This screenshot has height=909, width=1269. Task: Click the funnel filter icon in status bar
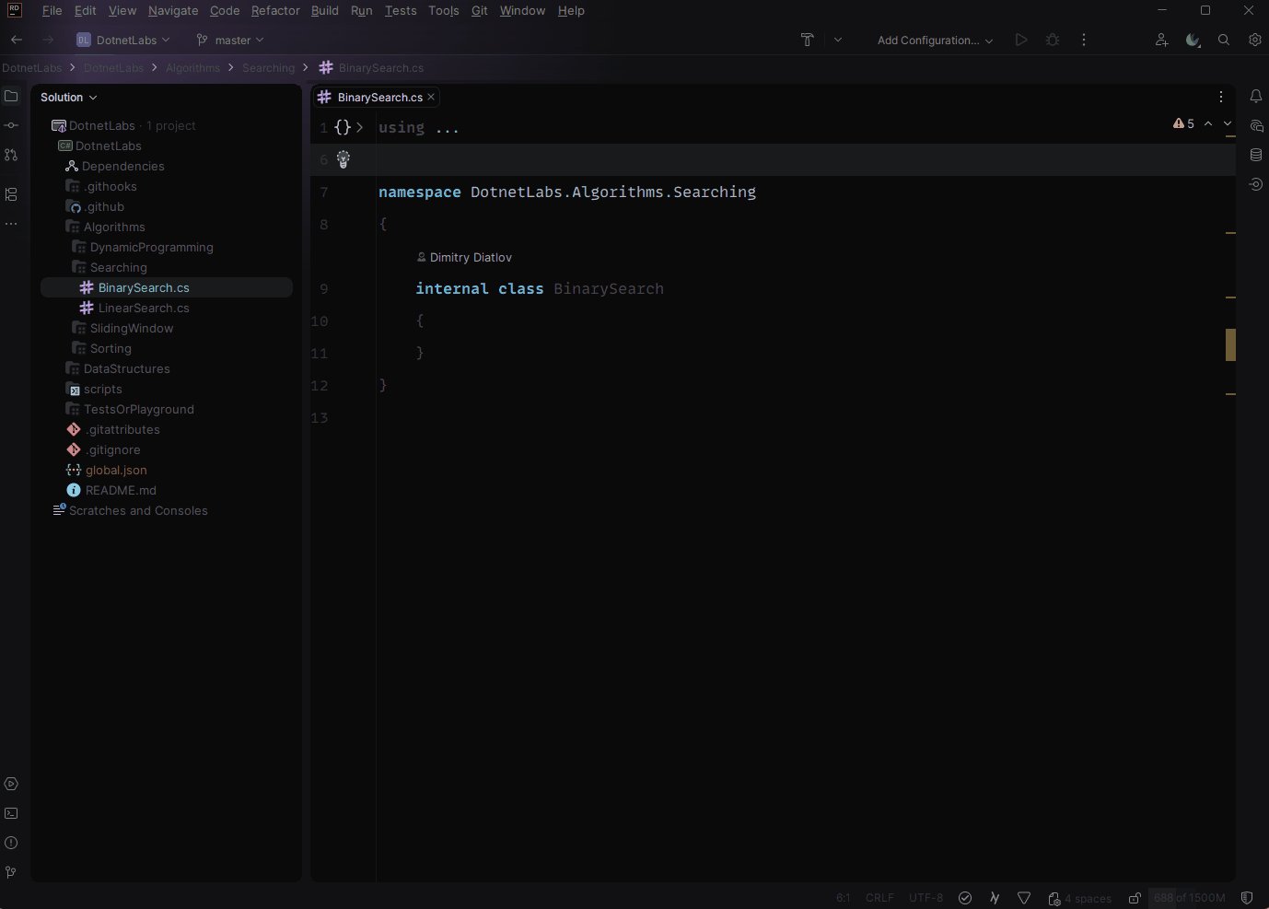click(1024, 898)
